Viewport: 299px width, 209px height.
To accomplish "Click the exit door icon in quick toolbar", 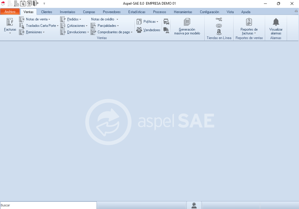I will coord(36,3).
